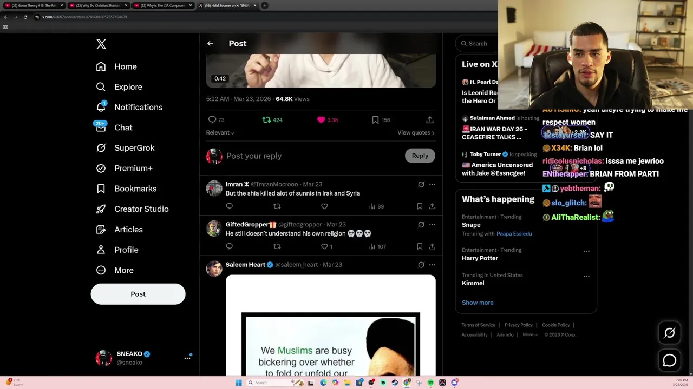The image size is (693, 389).
Task: Reply to Imran's comment
Action: point(230,206)
